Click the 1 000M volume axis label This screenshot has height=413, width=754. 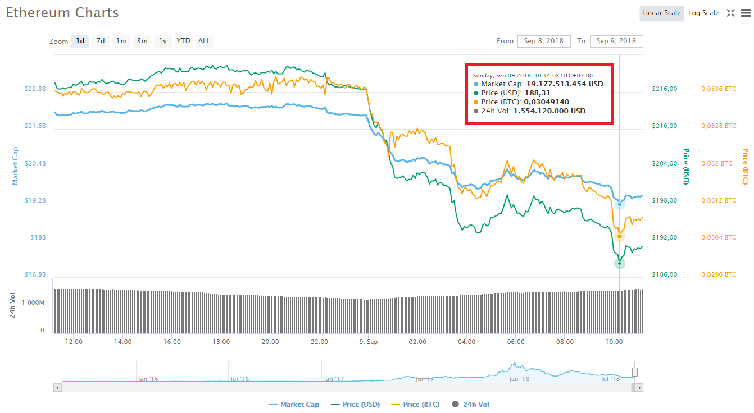click(33, 302)
